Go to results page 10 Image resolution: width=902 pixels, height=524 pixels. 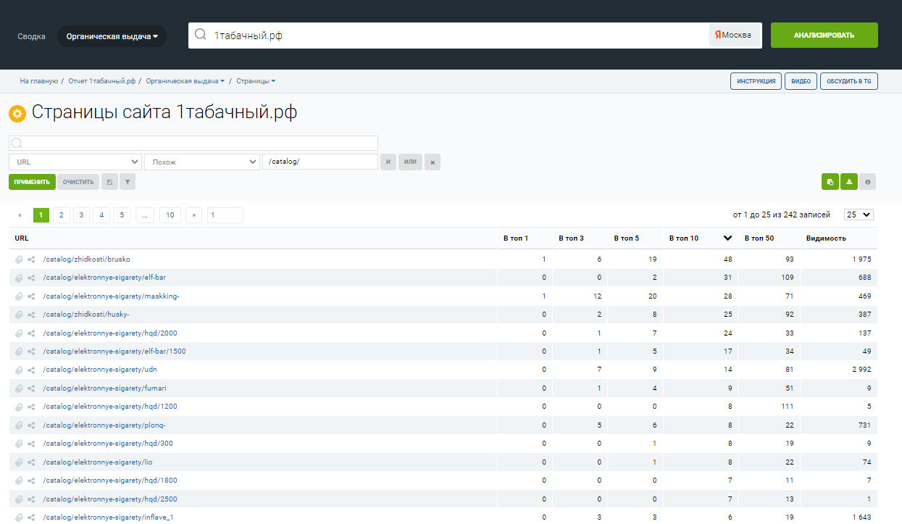pyautogui.click(x=170, y=215)
